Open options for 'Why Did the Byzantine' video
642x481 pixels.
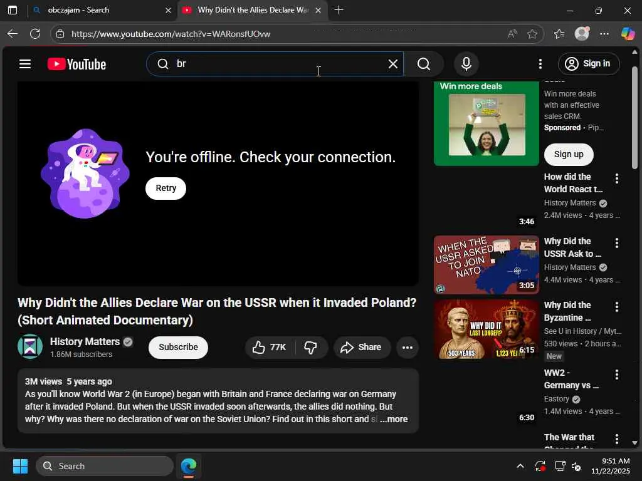point(617,307)
